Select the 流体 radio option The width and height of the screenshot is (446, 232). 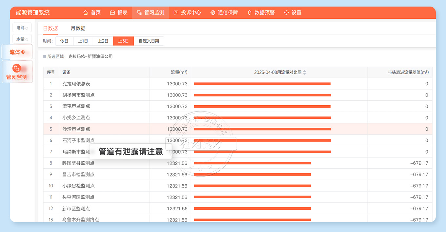coord(23,52)
